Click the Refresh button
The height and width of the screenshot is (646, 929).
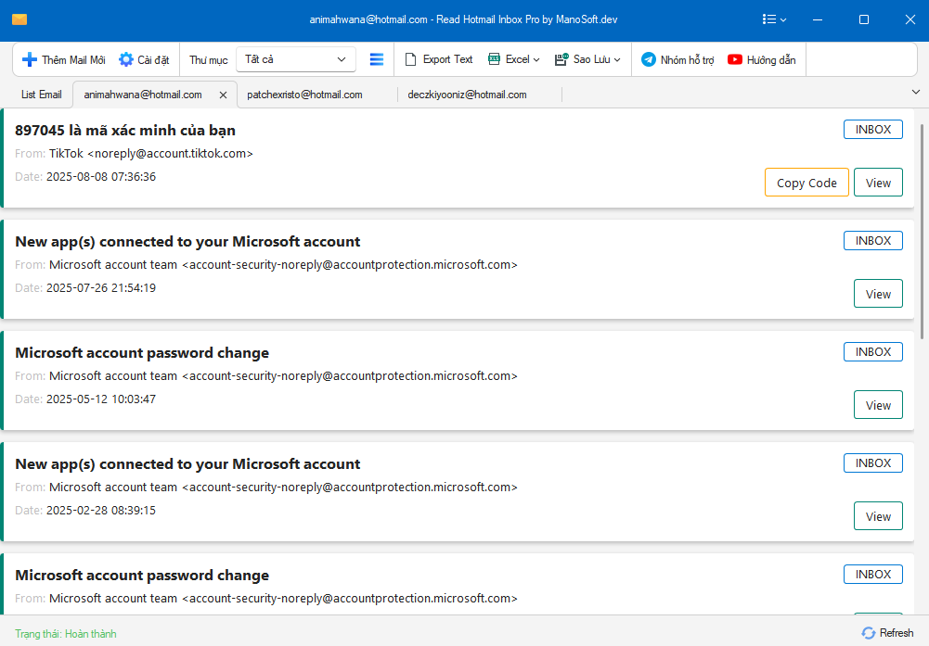point(887,633)
